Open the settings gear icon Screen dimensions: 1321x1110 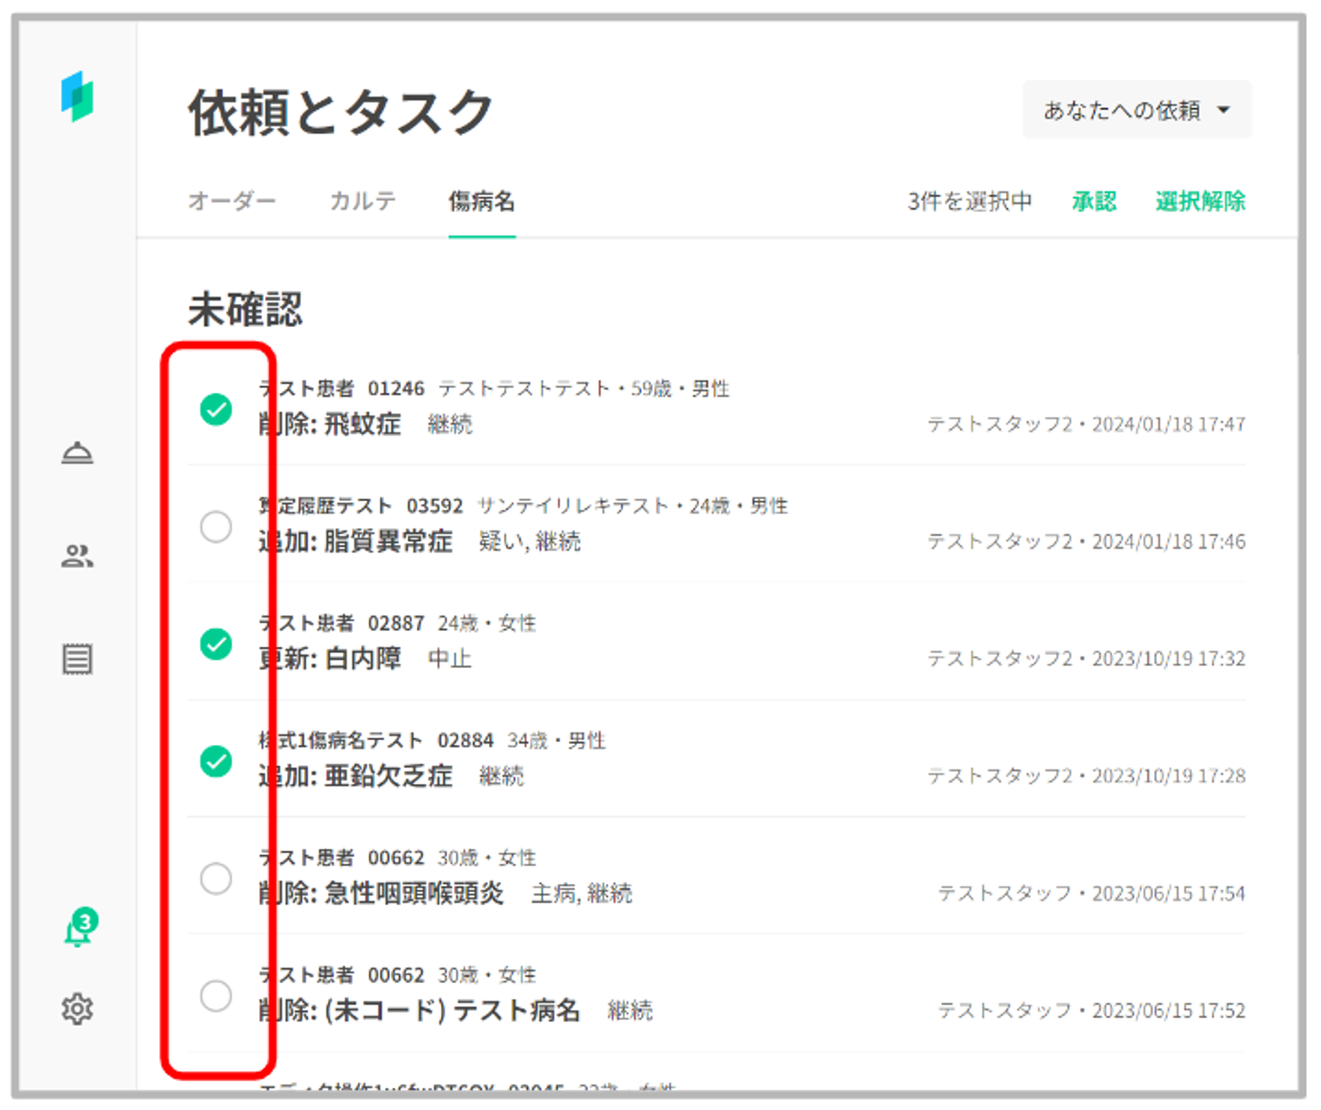point(77,1009)
